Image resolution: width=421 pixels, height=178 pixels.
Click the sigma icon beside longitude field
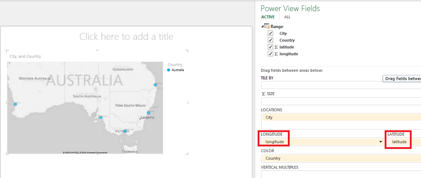pyautogui.click(x=276, y=54)
